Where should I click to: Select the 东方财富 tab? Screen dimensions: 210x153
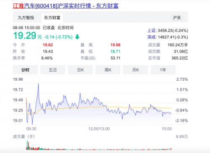point(52,18)
